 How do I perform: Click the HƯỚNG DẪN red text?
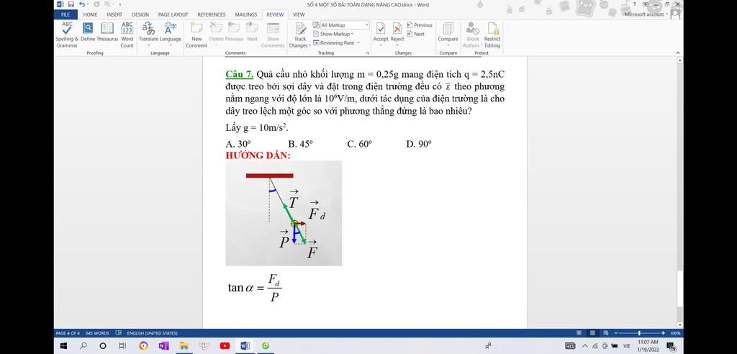[x=258, y=155]
